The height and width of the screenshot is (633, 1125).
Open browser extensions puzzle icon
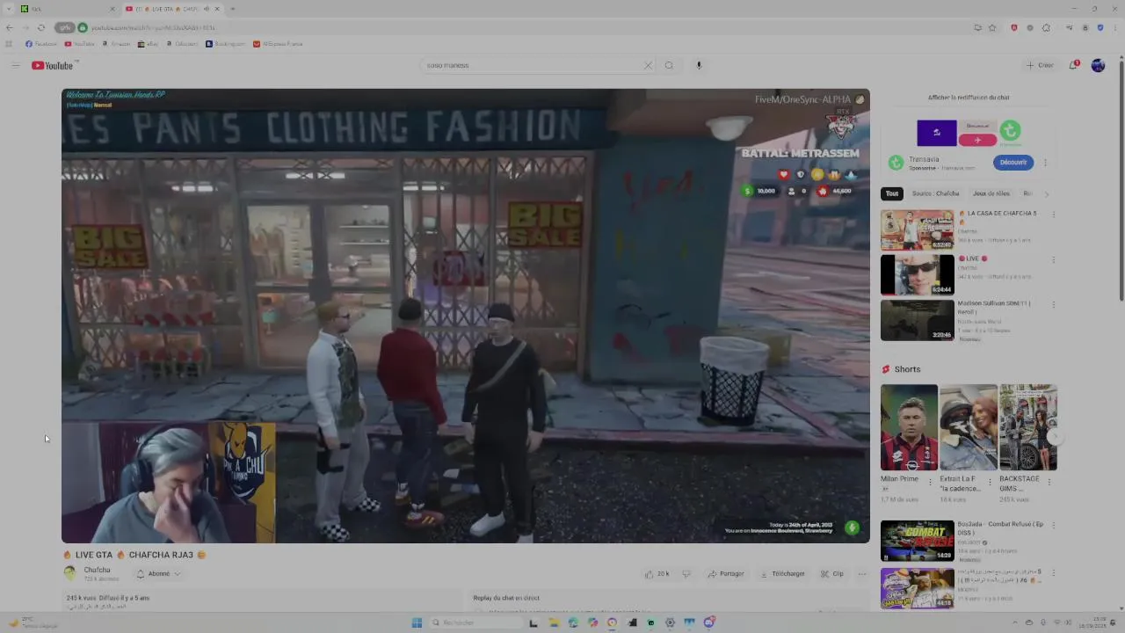(1046, 27)
